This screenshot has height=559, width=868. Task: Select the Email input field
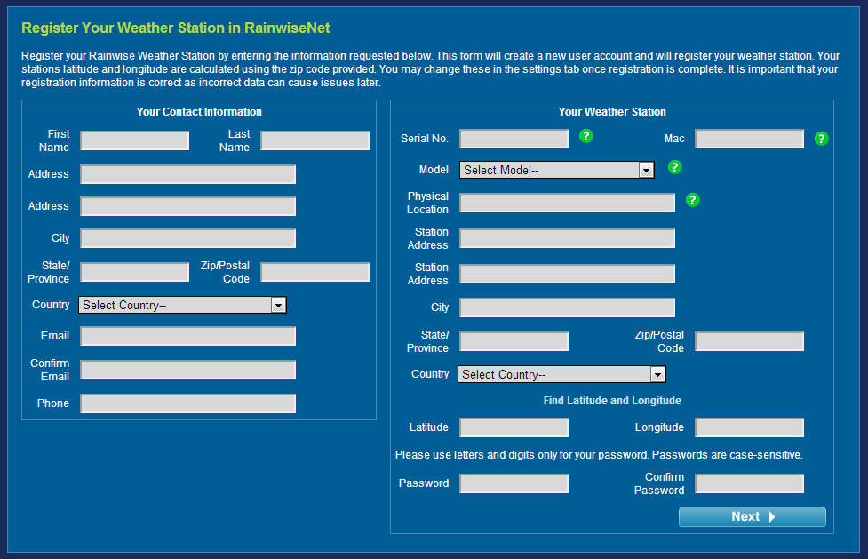click(187, 336)
